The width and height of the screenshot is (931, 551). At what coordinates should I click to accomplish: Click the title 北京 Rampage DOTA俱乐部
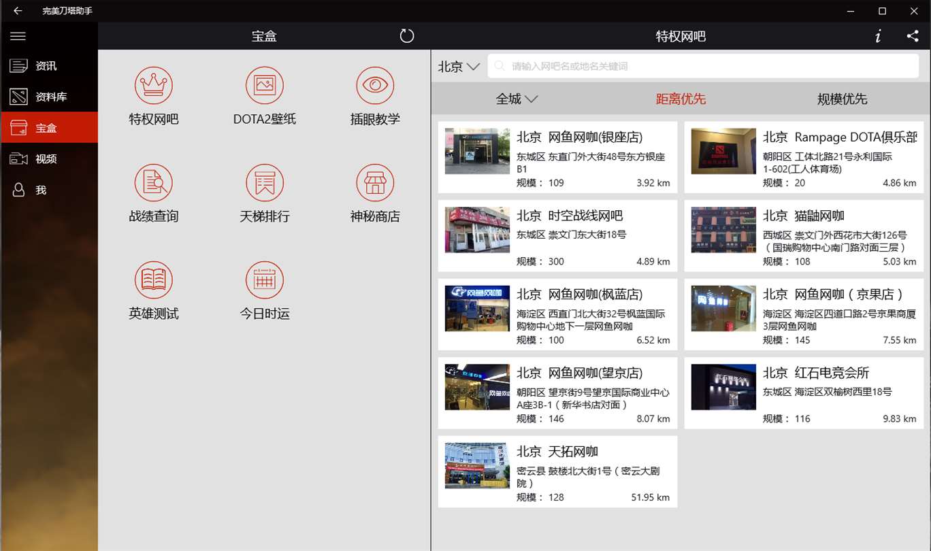coord(840,137)
